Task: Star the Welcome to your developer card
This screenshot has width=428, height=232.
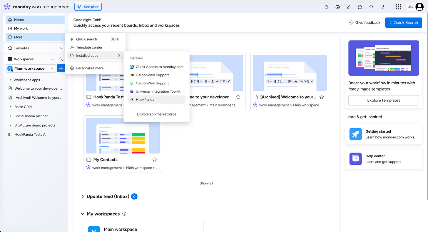Action: (238, 97)
